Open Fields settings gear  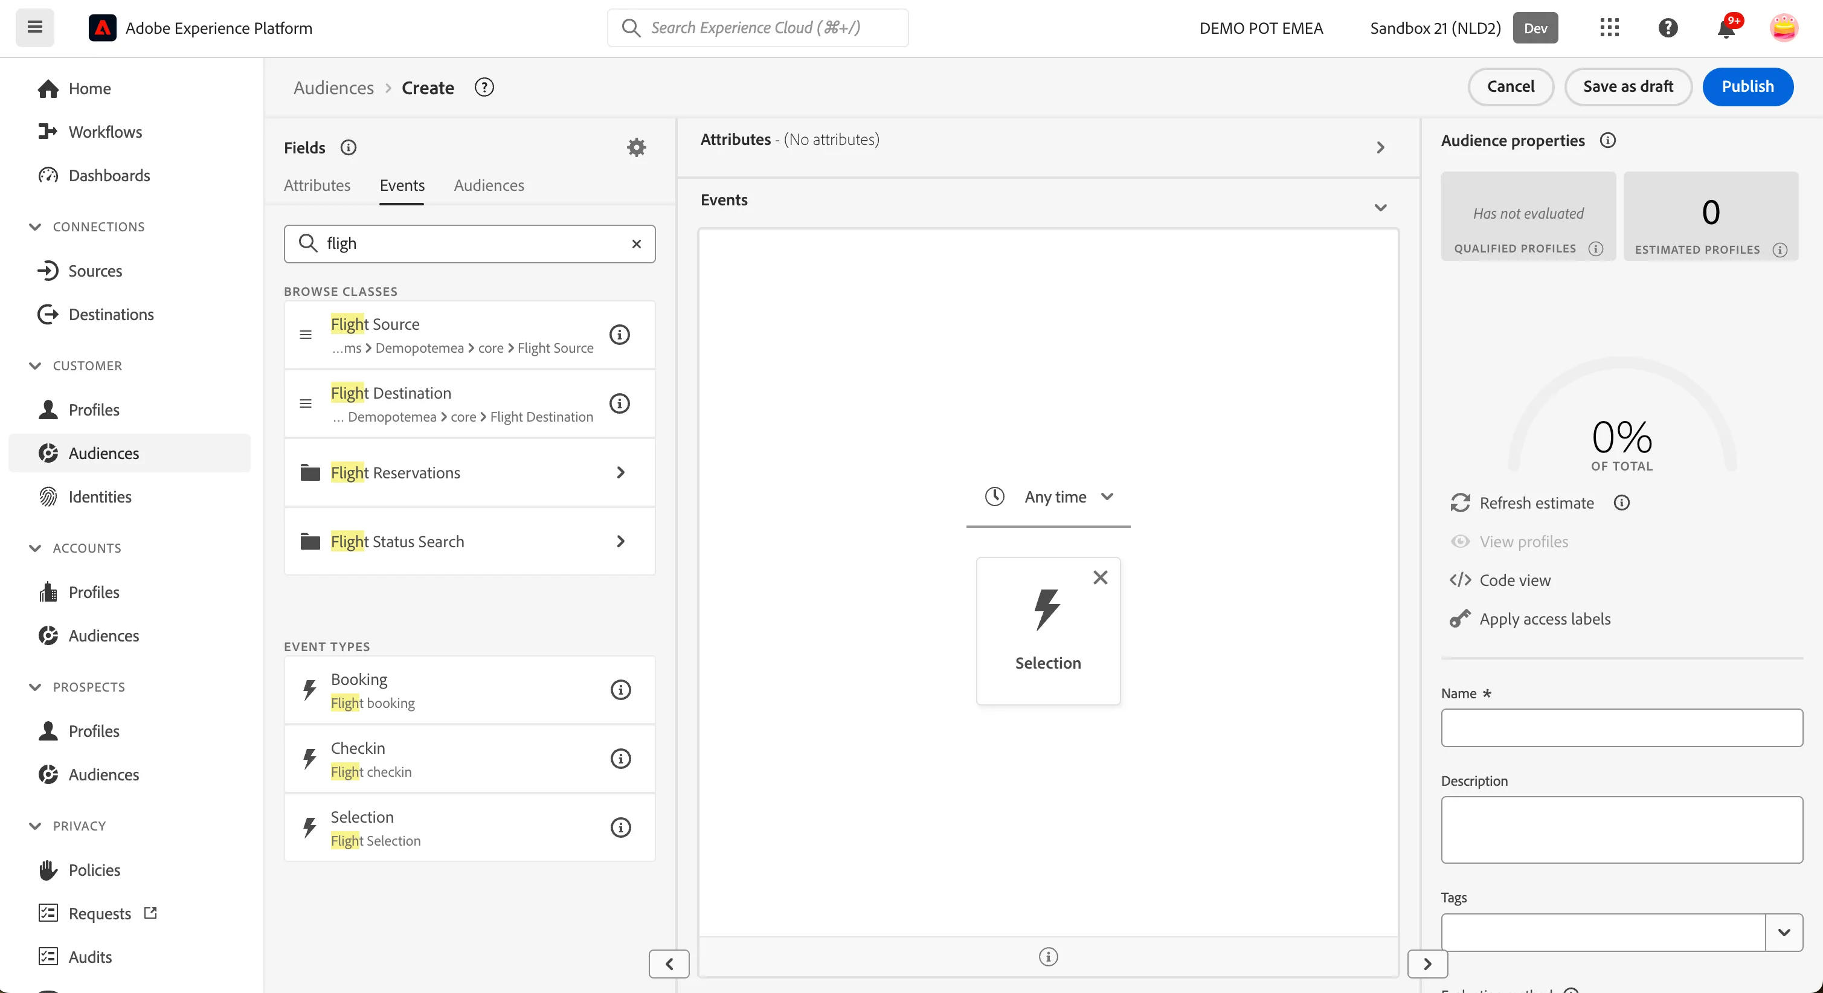[x=636, y=147]
